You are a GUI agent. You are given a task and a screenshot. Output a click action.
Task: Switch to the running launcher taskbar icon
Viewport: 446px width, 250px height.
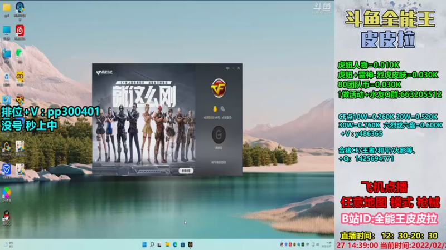[190, 244]
